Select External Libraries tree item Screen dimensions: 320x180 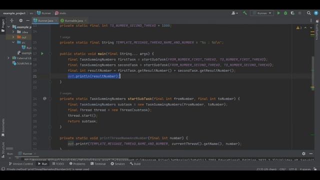click(x=22, y=58)
